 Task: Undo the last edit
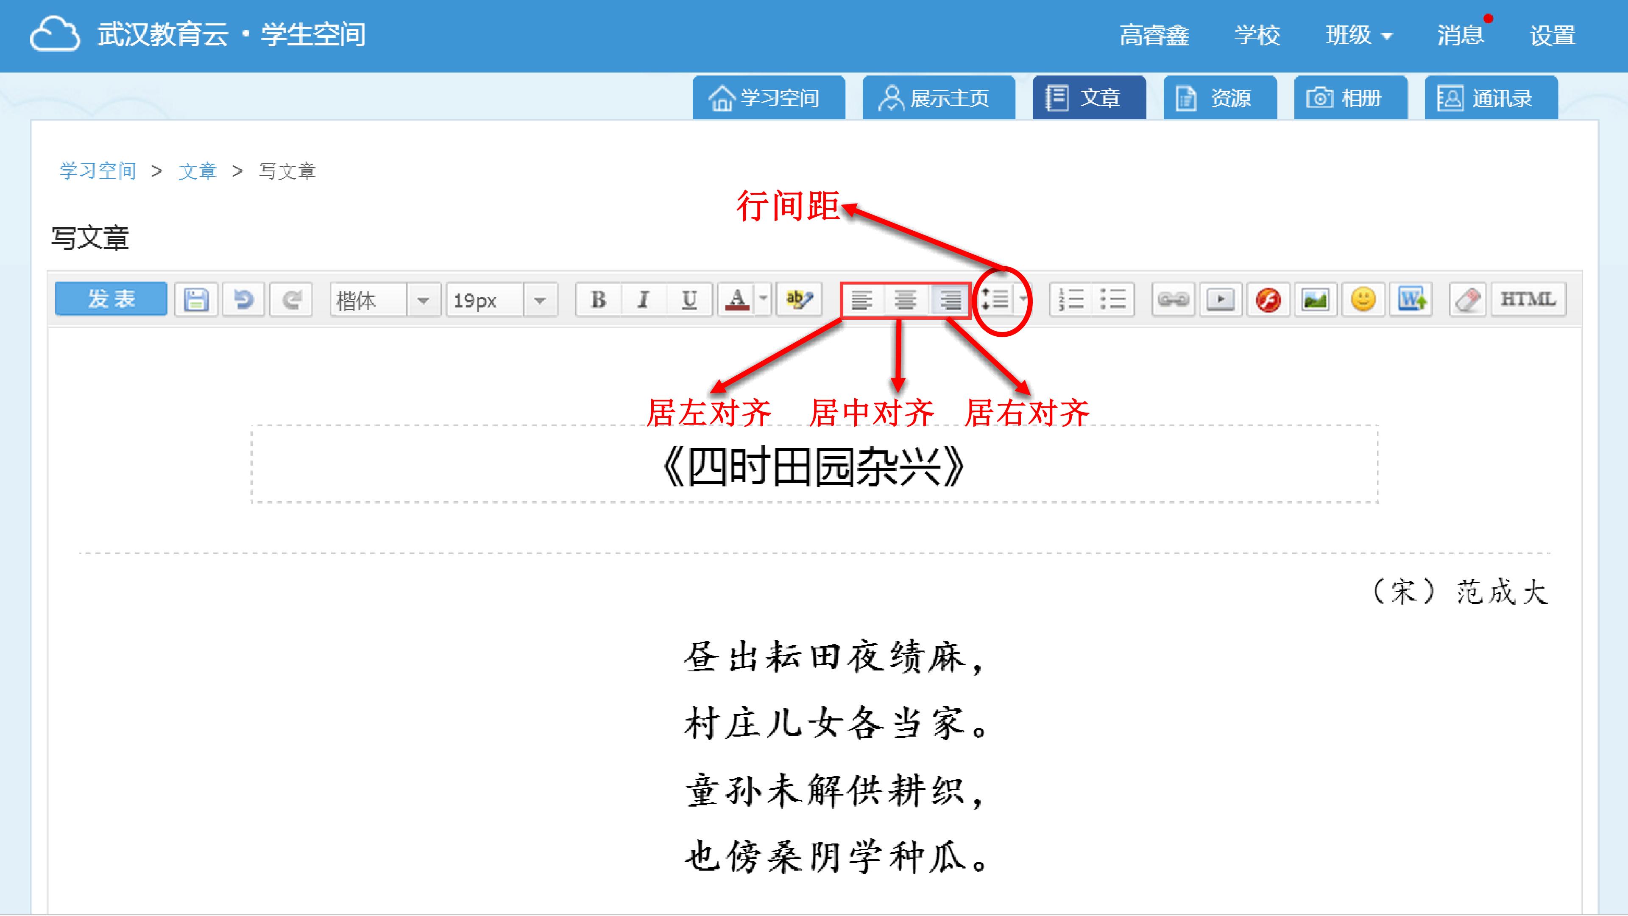point(243,299)
